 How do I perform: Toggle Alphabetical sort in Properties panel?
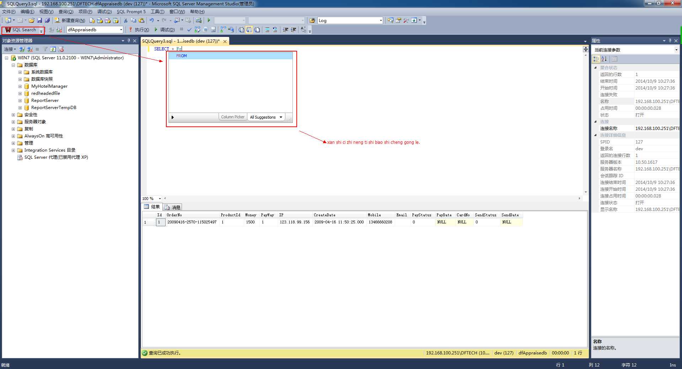point(604,59)
